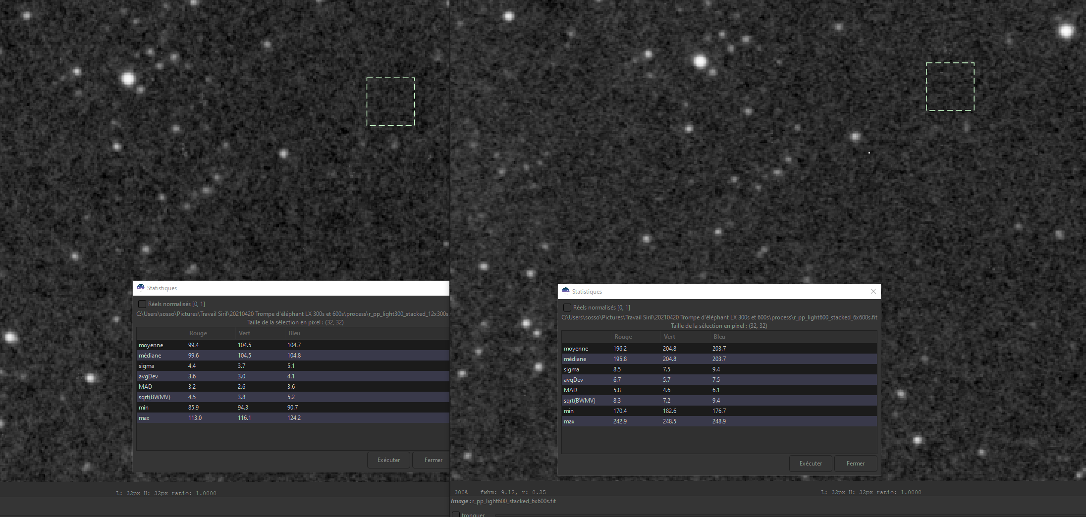Click the MAD Bleu value 6.1
The width and height of the screenshot is (1086, 517).
tap(716, 390)
